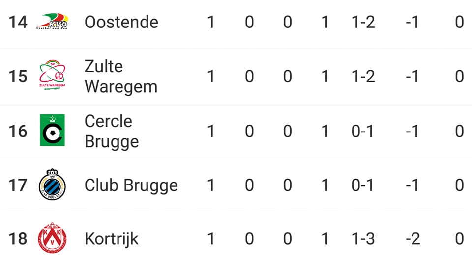Viewport: 472px width, 264px height.
Task: Open the Kortrijk team entry
Action: [112, 239]
